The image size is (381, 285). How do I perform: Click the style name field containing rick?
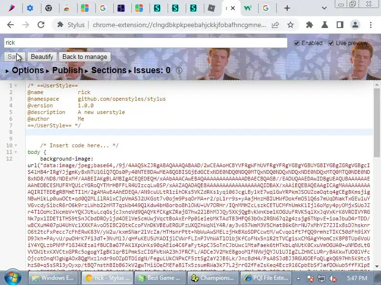click(146, 43)
